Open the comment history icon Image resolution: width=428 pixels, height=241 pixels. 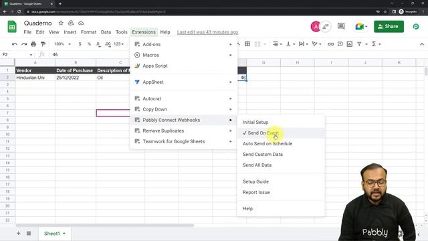coord(341,26)
